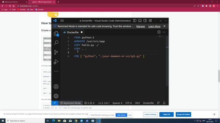Open the Manage gear menu in VS Code
This screenshot has width=220, height=123.
[x=56, y=96]
